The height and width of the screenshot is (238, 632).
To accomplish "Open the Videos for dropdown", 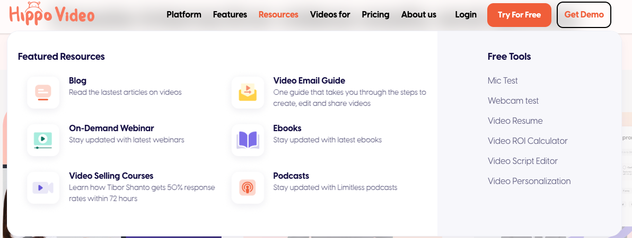I will point(330,15).
